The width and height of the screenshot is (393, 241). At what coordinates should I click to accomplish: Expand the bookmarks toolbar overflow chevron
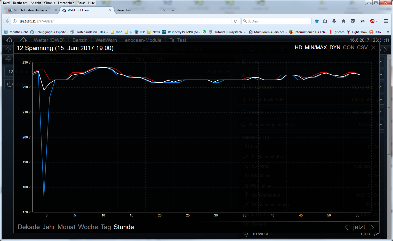[x=388, y=32]
